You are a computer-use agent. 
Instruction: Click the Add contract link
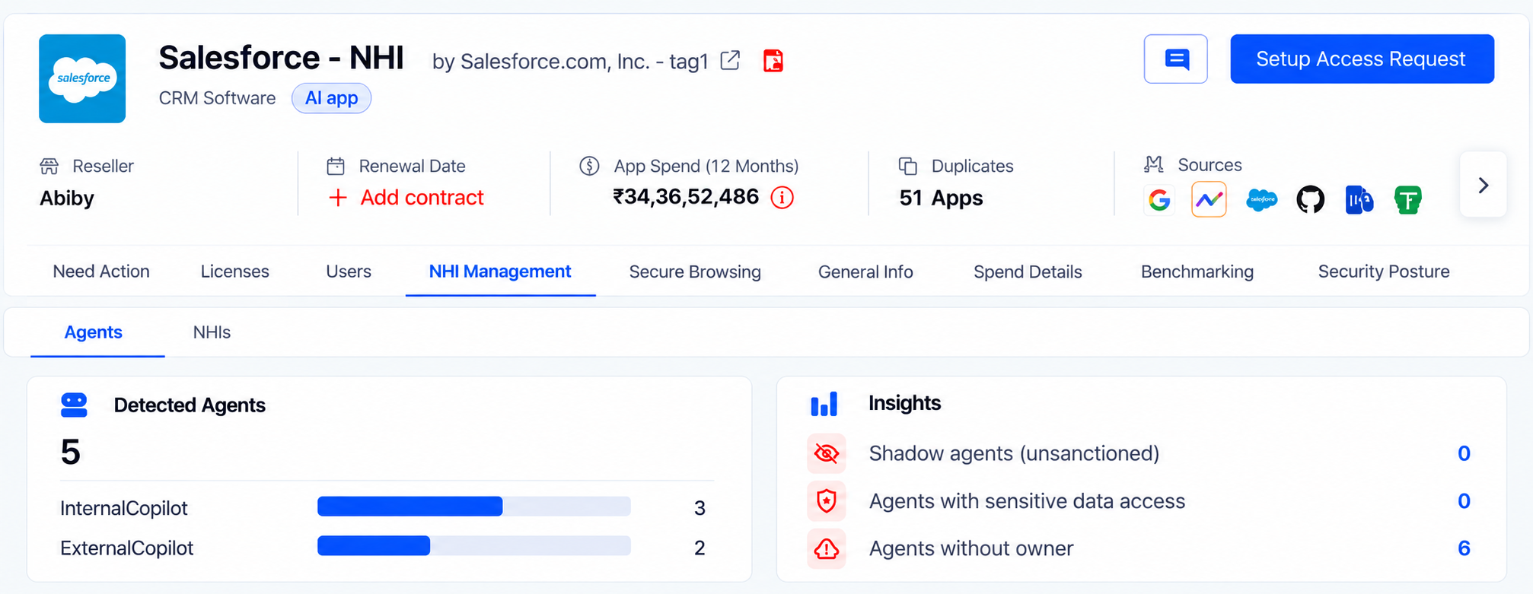406,198
